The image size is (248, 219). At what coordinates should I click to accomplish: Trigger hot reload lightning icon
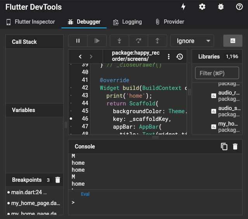click(183, 7)
